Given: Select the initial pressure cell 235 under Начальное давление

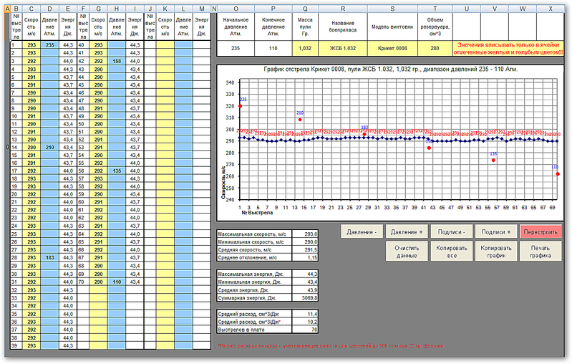Looking at the screenshot, I should [x=236, y=48].
